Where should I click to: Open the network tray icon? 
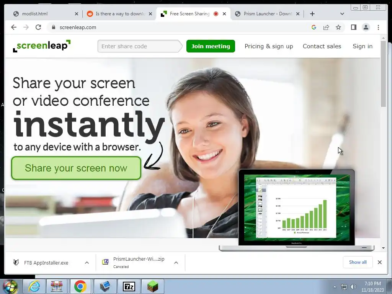tap(344, 287)
